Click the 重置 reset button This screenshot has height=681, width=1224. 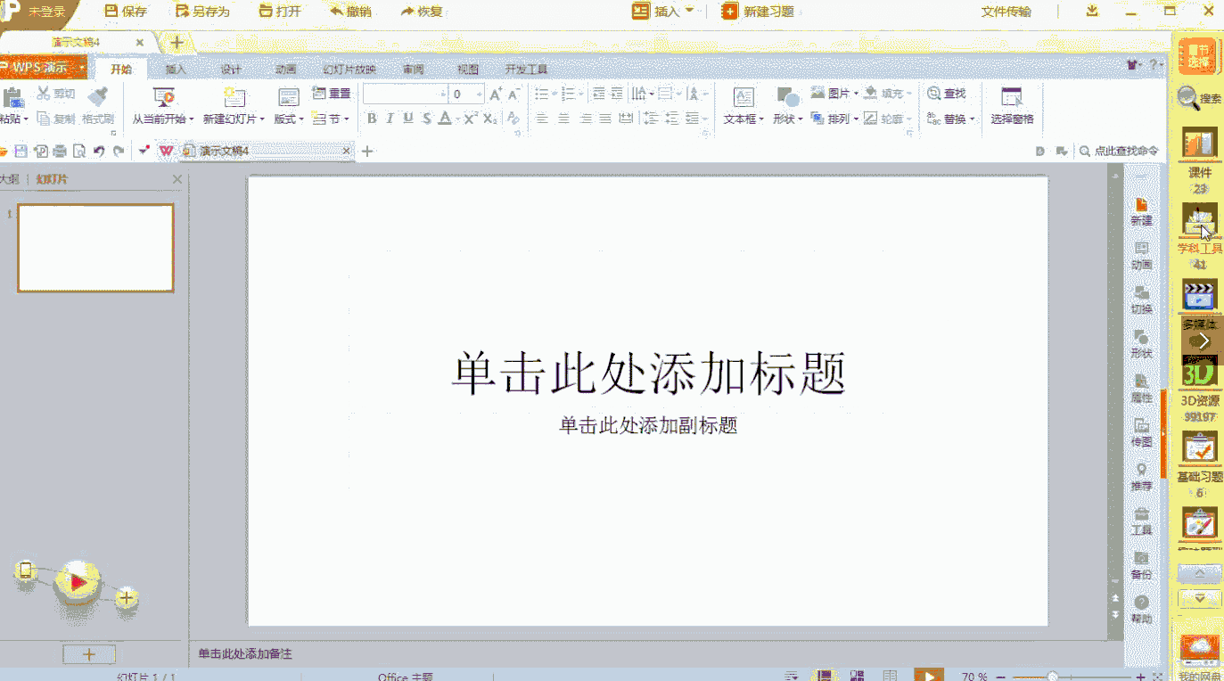pos(331,94)
